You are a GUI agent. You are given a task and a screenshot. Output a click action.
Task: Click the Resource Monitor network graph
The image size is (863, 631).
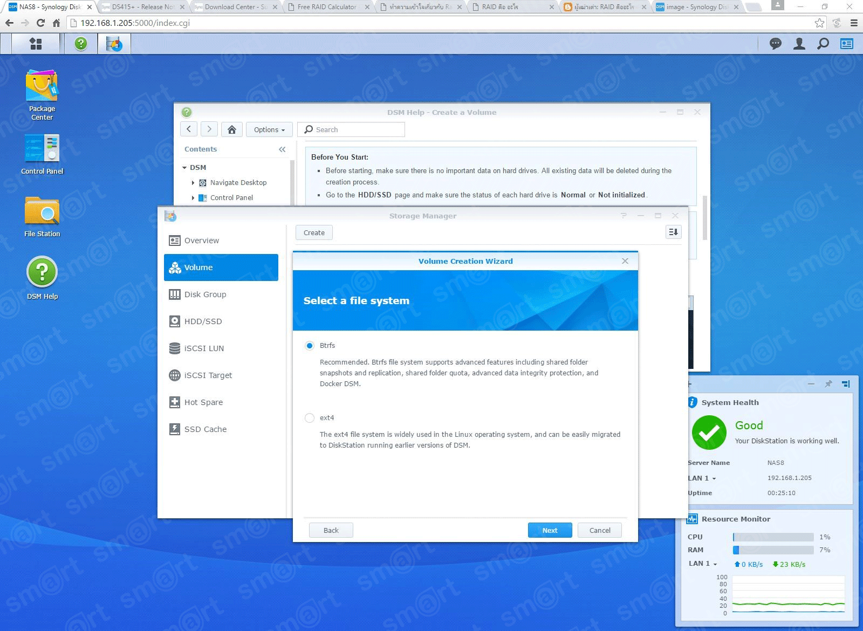pos(788,594)
